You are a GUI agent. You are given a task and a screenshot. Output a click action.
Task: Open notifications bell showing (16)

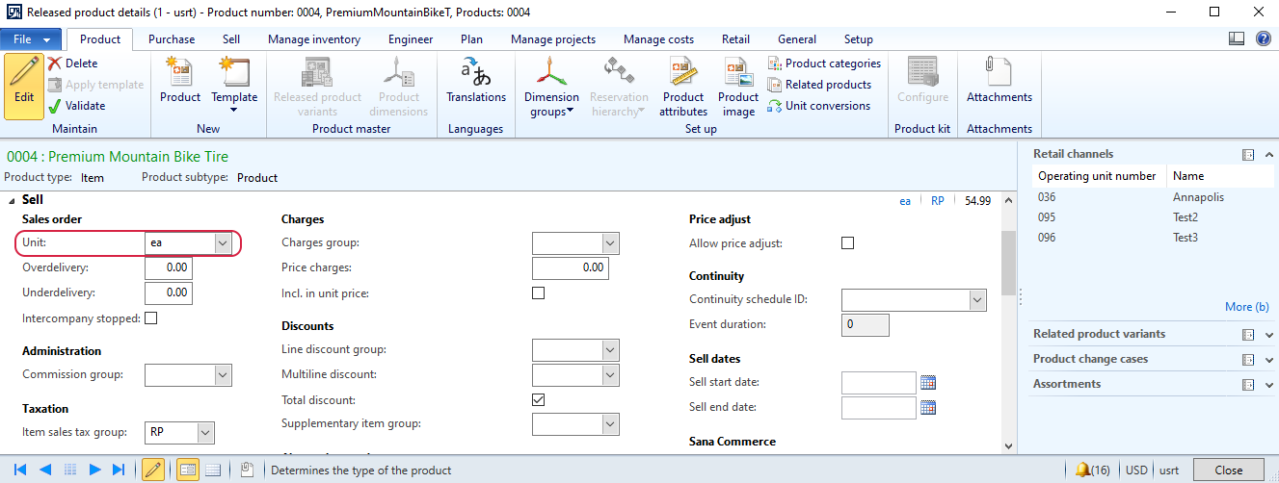(x=1092, y=470)
